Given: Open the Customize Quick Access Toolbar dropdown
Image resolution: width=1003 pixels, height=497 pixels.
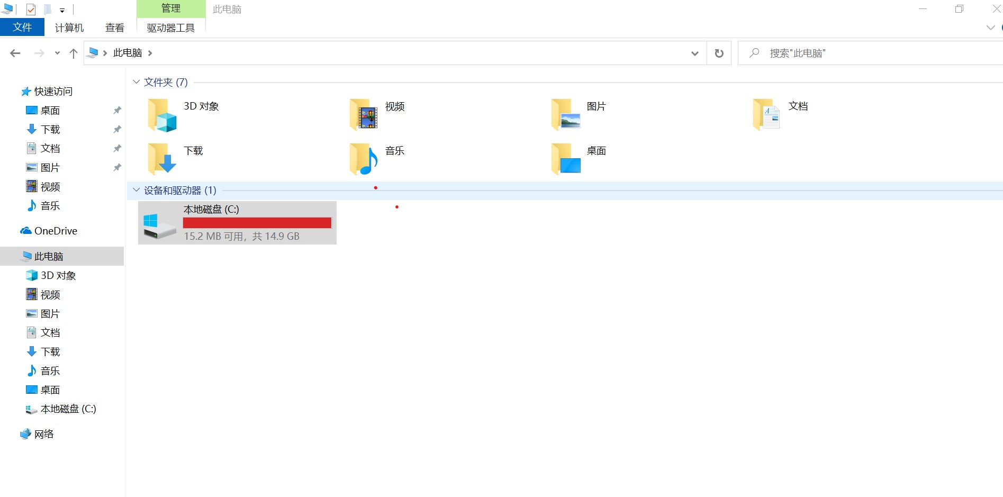Looking at the screenshot, I should 62,10.
